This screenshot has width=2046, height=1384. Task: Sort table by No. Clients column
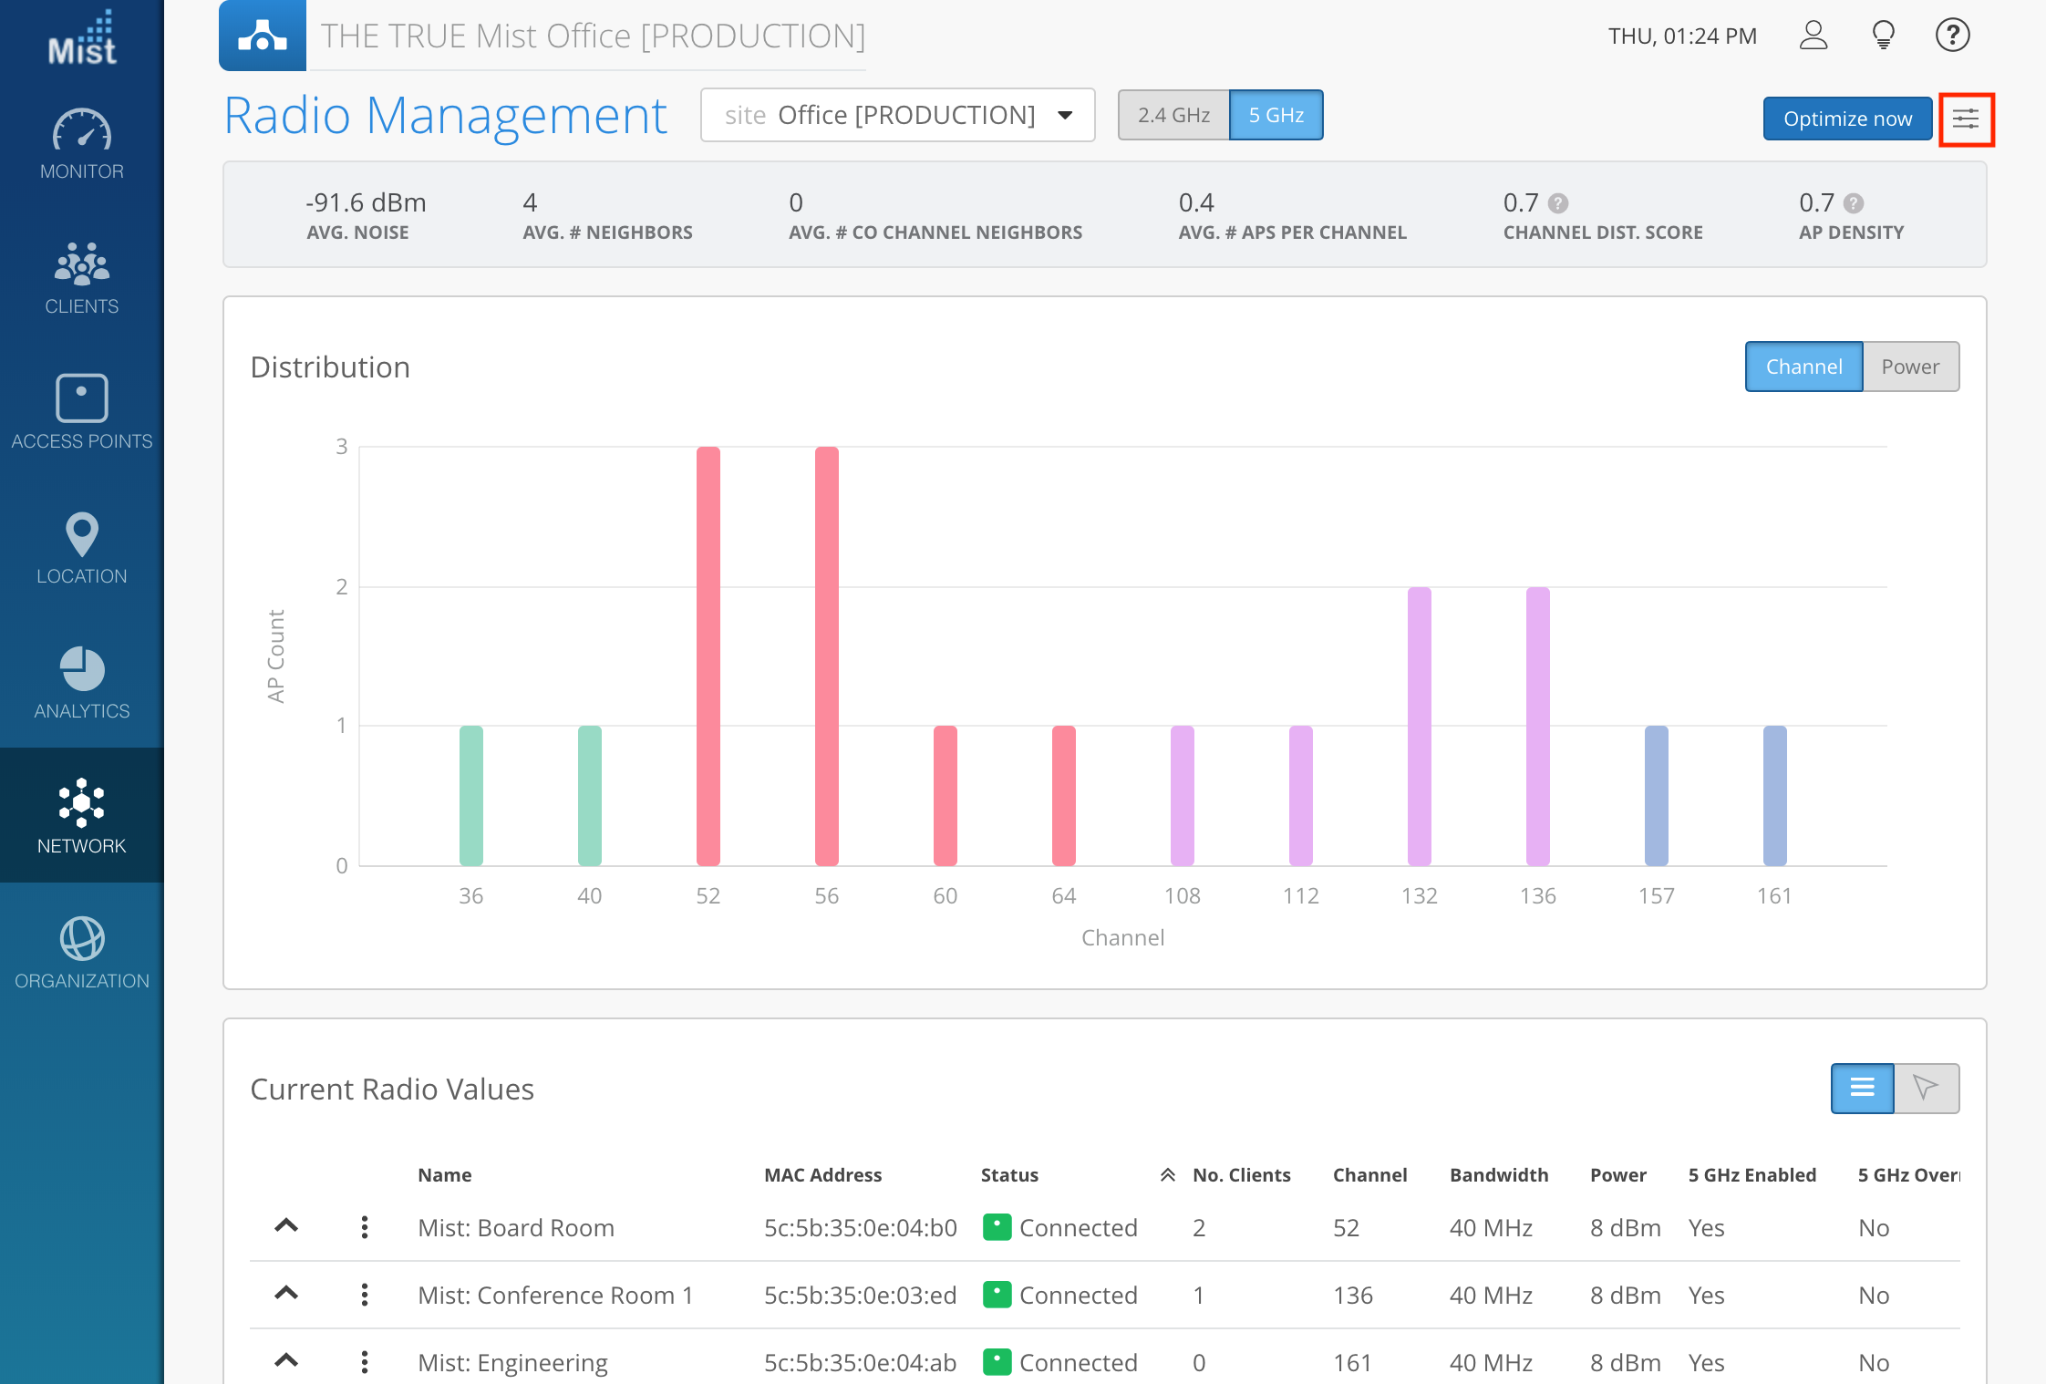pyautogui.click(x=1240, y=1175)
